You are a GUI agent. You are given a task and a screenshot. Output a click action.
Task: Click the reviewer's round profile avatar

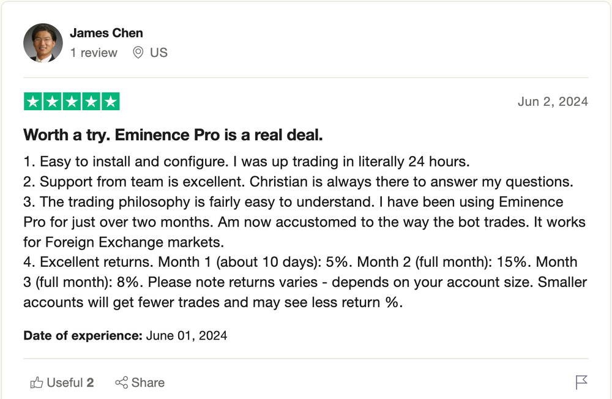[43, 43]
